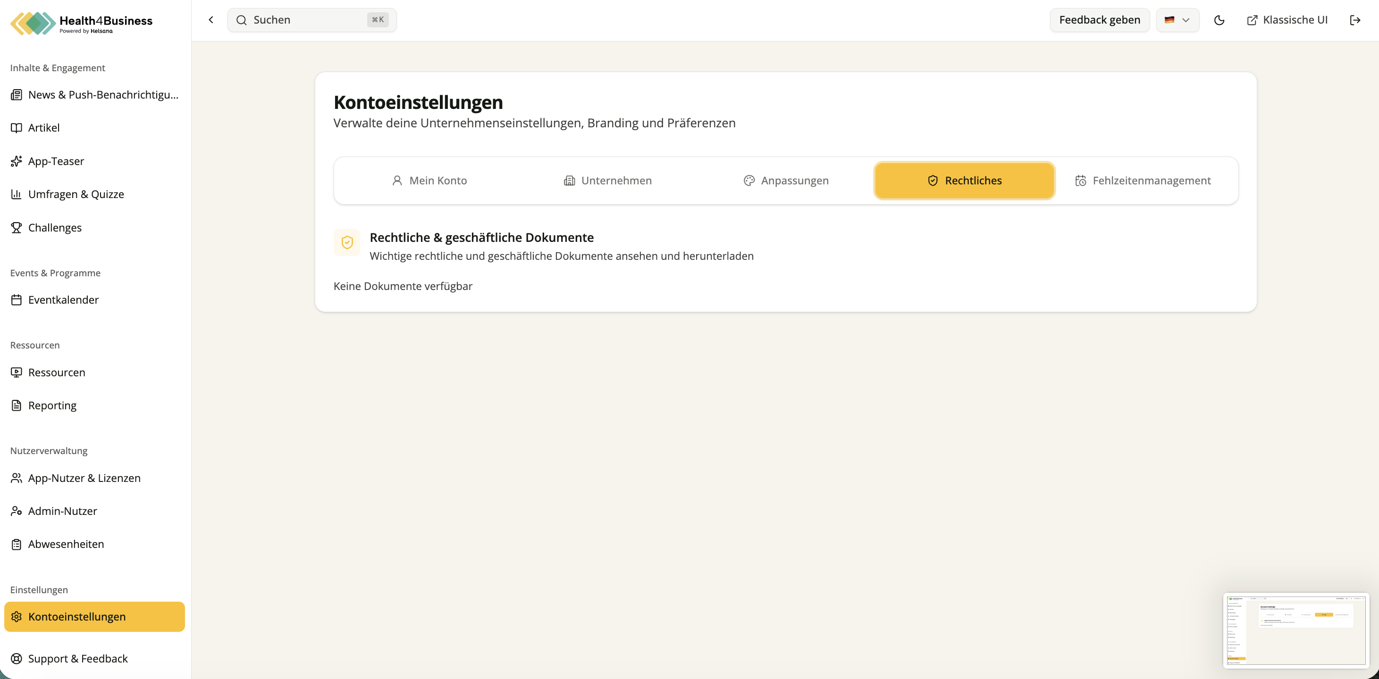
Task: Click the Artikel book icon
Action: coord(17,128)
